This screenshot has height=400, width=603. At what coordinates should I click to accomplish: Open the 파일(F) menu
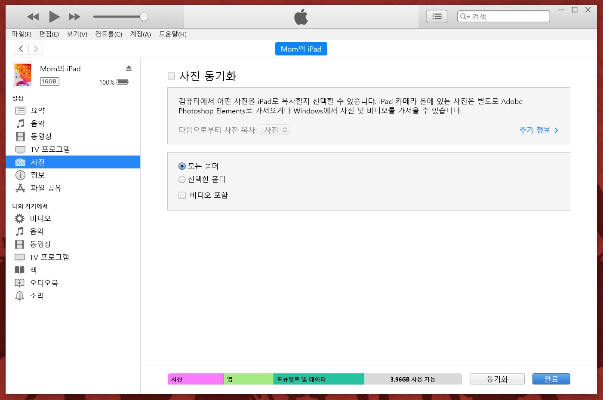[x=22, y=34]
